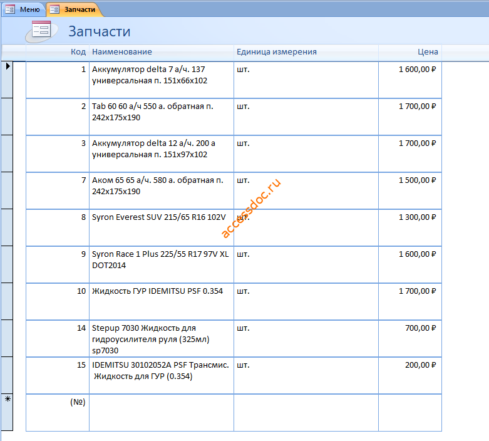
Task: Click name field Аккумулятор delta 7 а/ч
Action: (162, 80)
